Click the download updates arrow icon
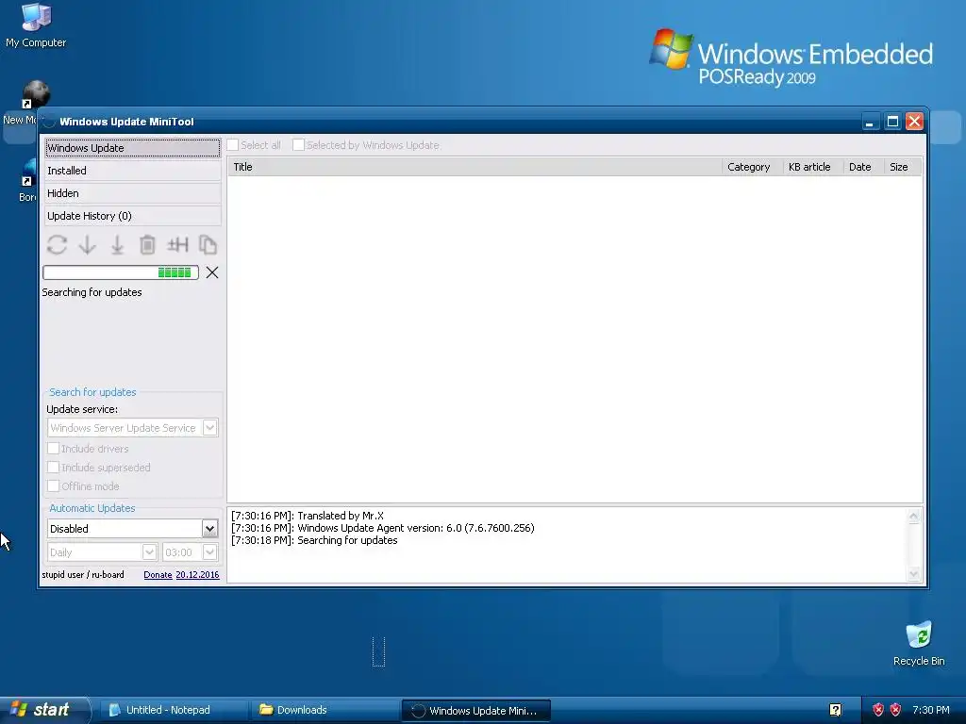Viewport: 966px width, 724px height. pyautogui.click(x=88, y=245)
